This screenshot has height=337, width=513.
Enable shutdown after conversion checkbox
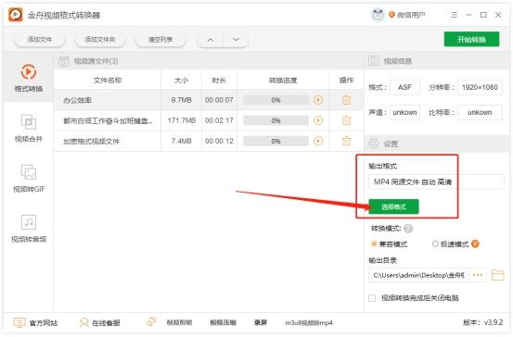tap(372, 298)
